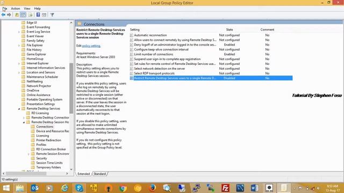
Task: Collapse the Remote Desktop Services tree node
Action: point(19,109)
